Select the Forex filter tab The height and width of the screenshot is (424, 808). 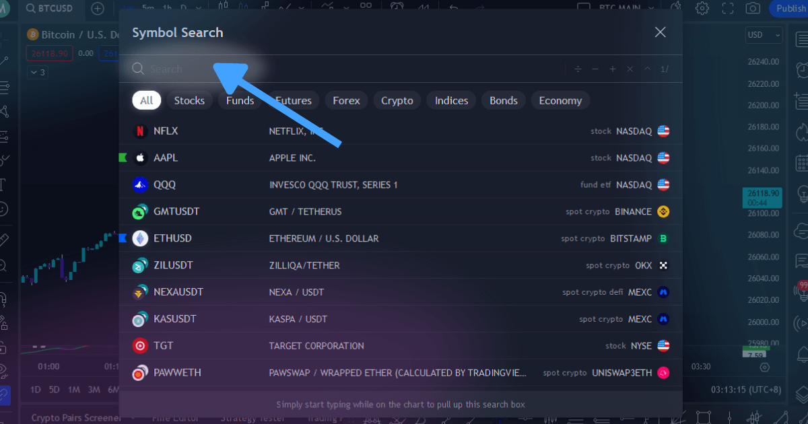(x=346, y=100)
